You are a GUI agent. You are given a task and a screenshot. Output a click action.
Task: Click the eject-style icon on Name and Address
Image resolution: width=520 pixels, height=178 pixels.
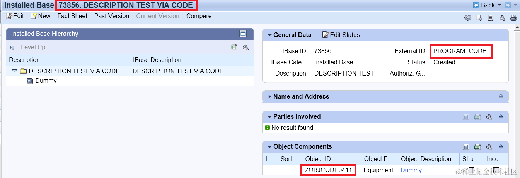coord(501,96)
